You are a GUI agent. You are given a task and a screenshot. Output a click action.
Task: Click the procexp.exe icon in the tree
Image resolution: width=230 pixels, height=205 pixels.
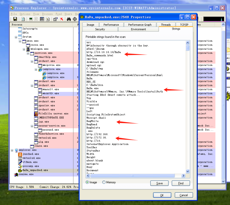click(x=20, y=166)
